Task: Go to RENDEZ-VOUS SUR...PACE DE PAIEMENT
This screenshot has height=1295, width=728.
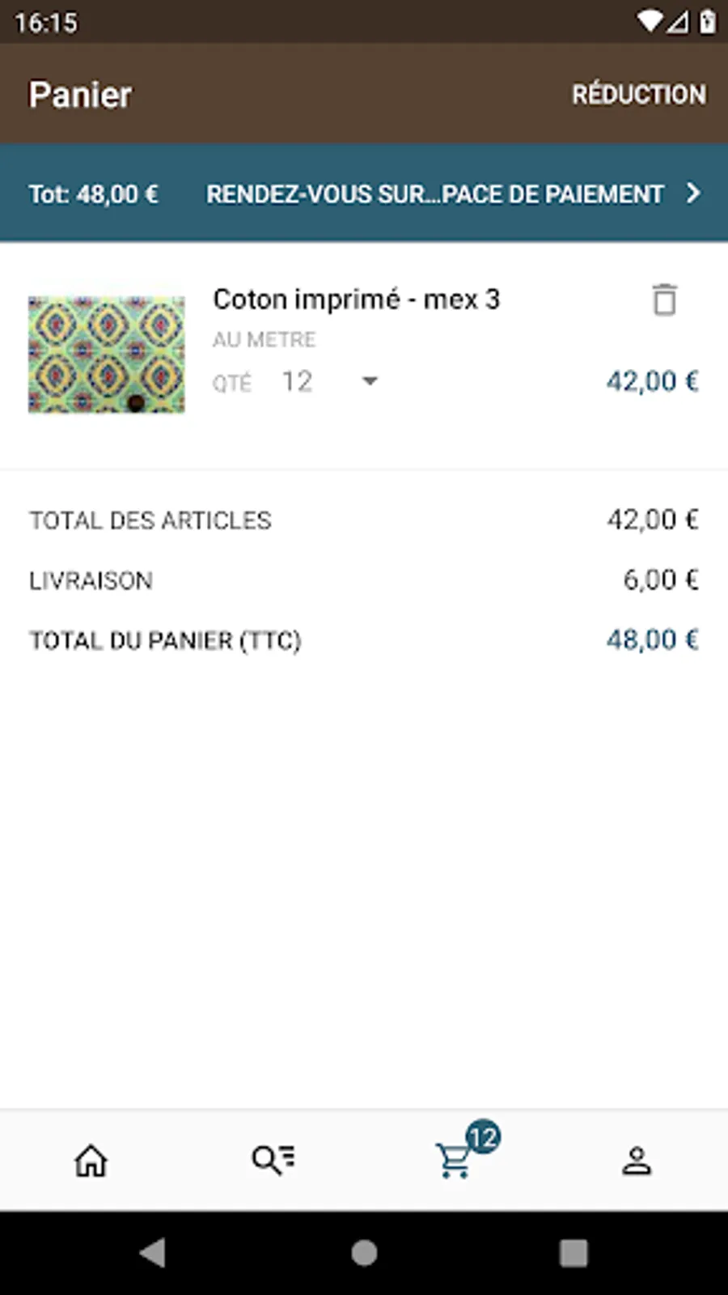Action: tap(434, 194)
